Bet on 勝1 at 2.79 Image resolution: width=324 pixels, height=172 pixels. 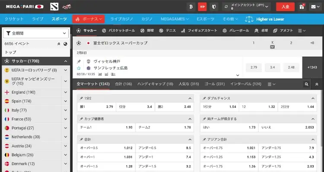[x=96, y=107]
